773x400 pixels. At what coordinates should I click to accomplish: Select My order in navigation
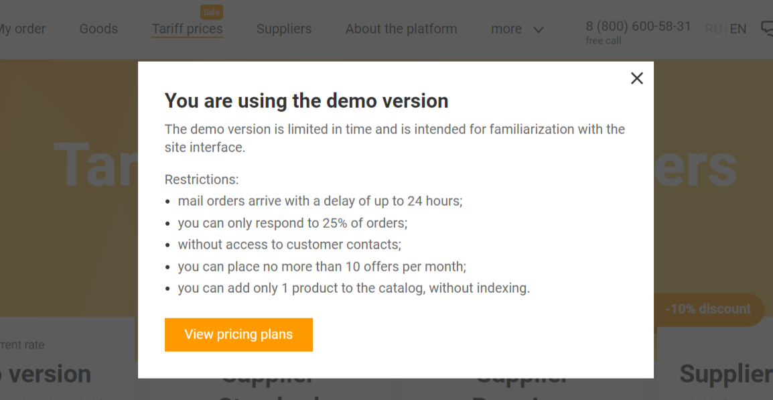point(22,29)
